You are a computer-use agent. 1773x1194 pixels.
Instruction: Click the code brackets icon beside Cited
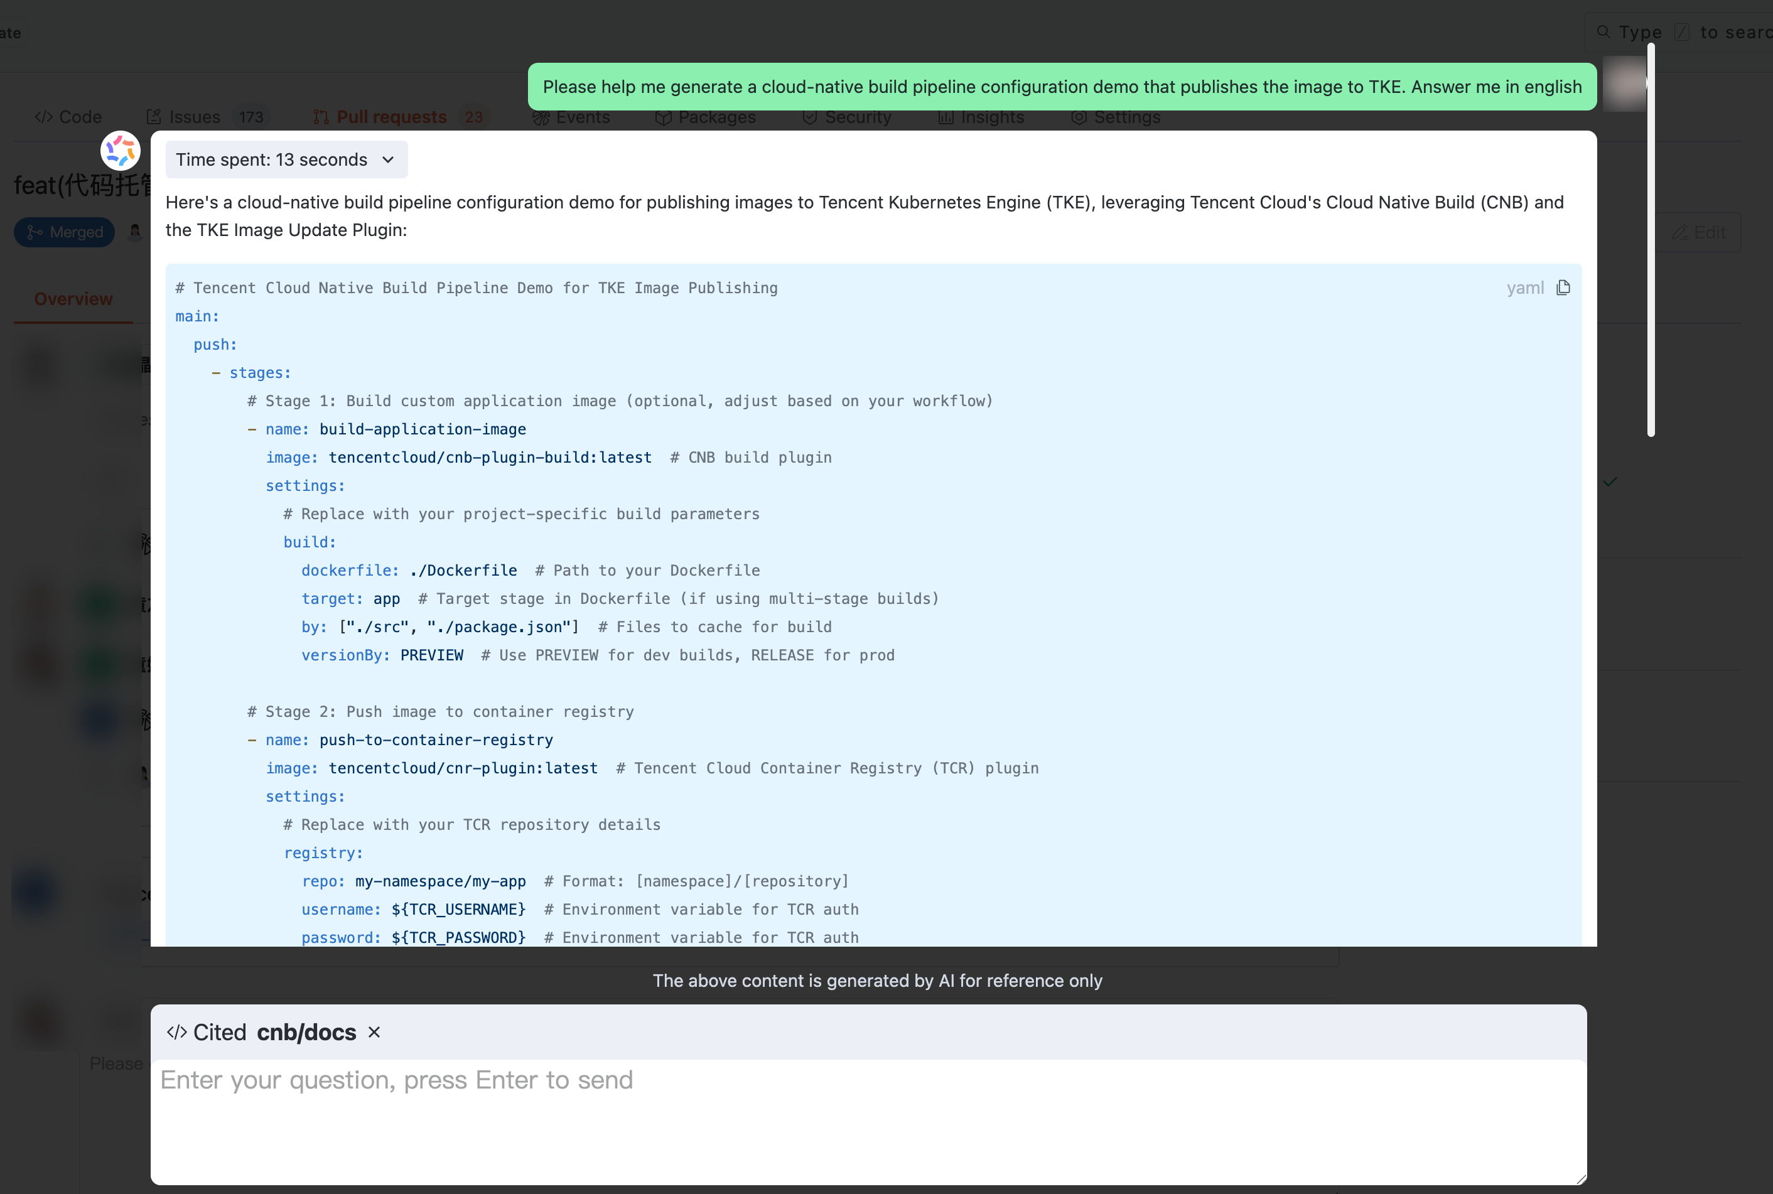pyautogui.click(x=176, y=1033)
